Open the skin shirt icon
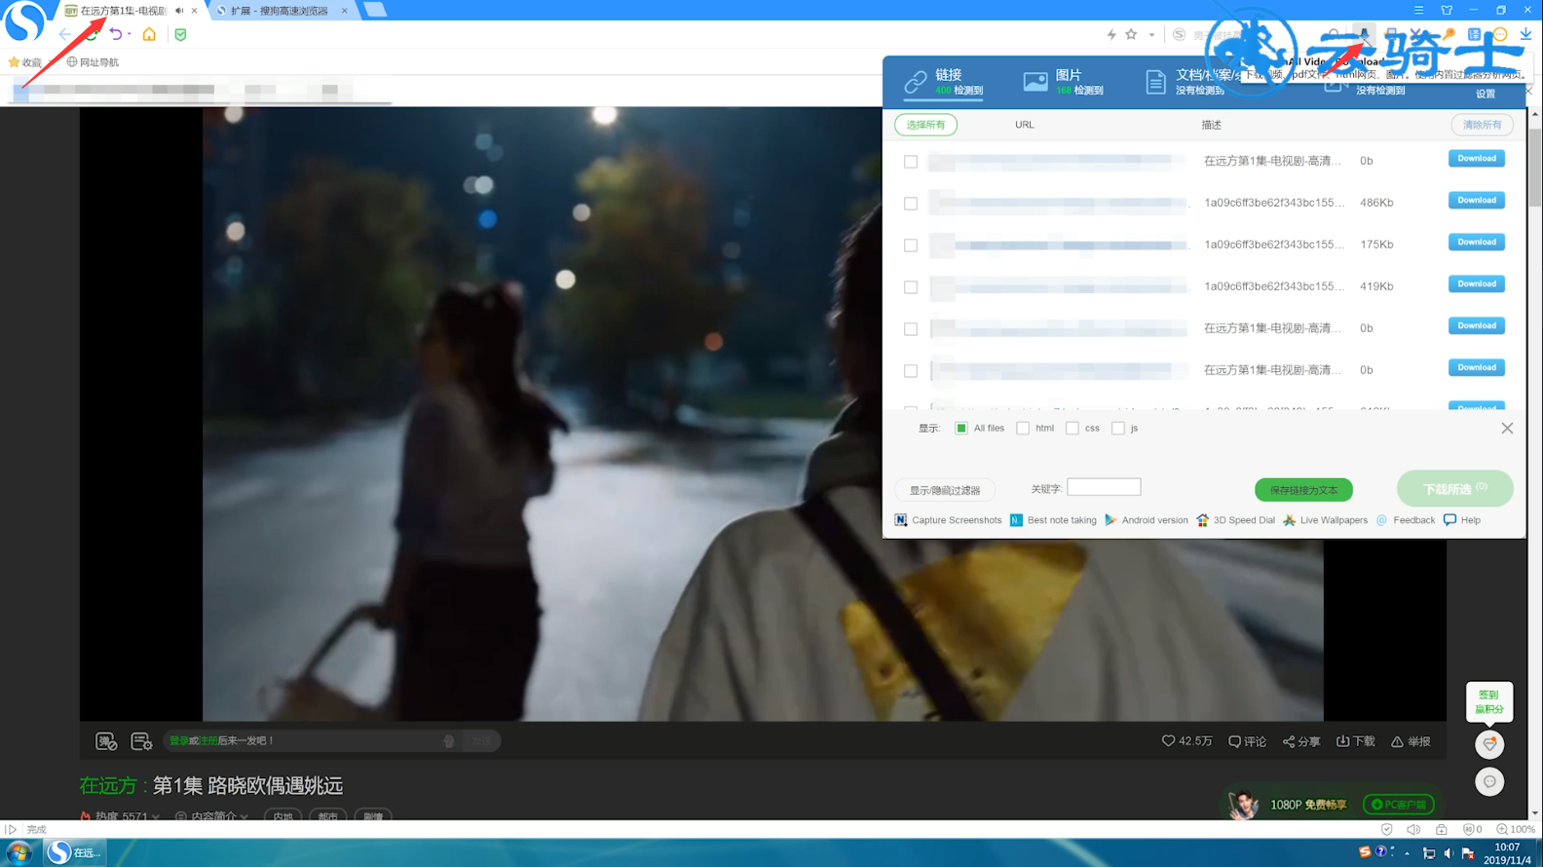This screenshot has width=1543, height=867. coord(1447,10)
